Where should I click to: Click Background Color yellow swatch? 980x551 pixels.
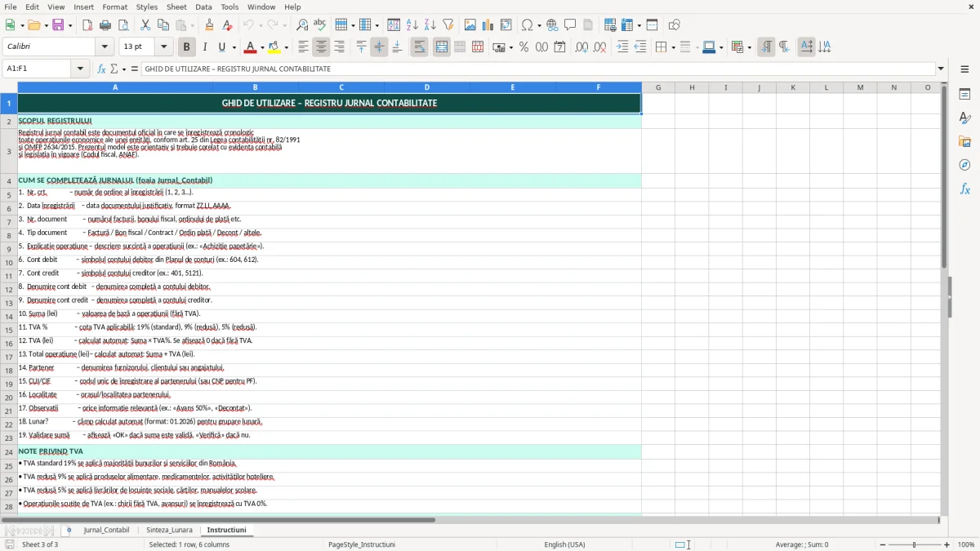274,47
